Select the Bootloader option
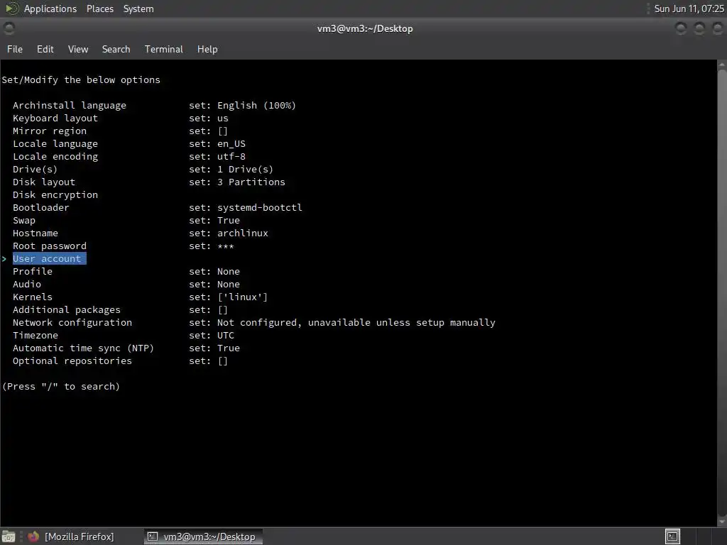Image resolution: width=727 pixels, height=545 pixels. coord(40,208)
